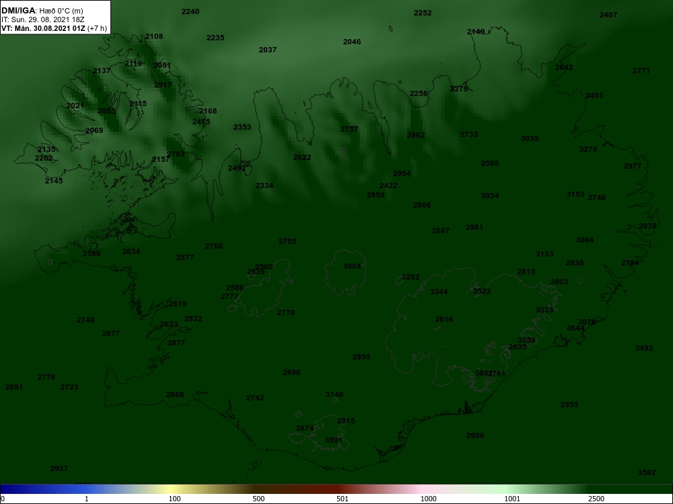Click the pale yellow band of the color scale
Viewport: 673px width, 504px height.
tap(172, 489)
